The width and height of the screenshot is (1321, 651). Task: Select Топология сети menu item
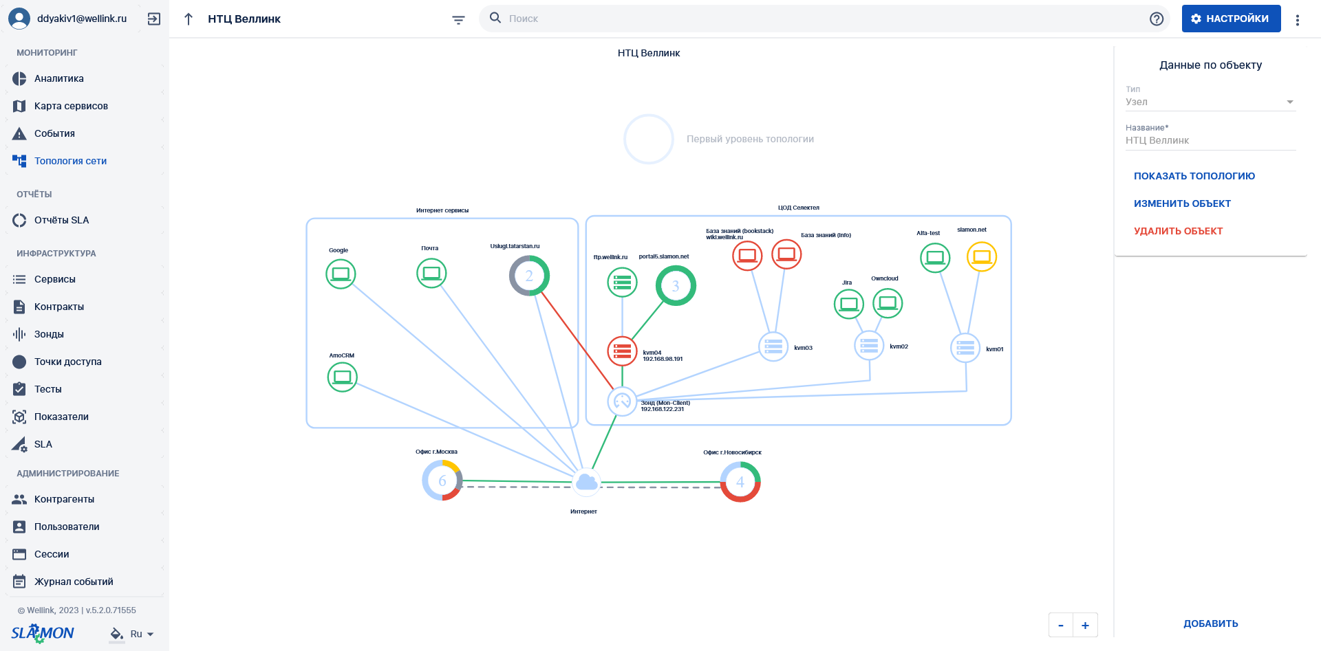tap(84, 161)
